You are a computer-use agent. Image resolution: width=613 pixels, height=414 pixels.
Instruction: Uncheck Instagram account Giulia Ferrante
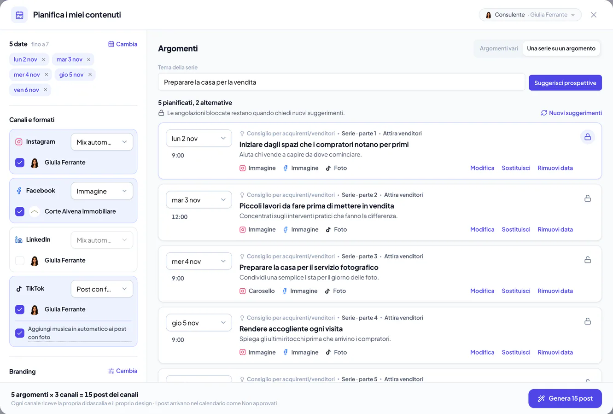[x=20, y=163]
